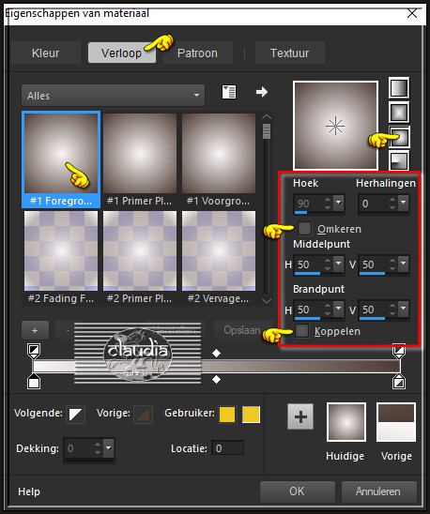Select the midpoint diamond above gradient bar

(216, 353)
